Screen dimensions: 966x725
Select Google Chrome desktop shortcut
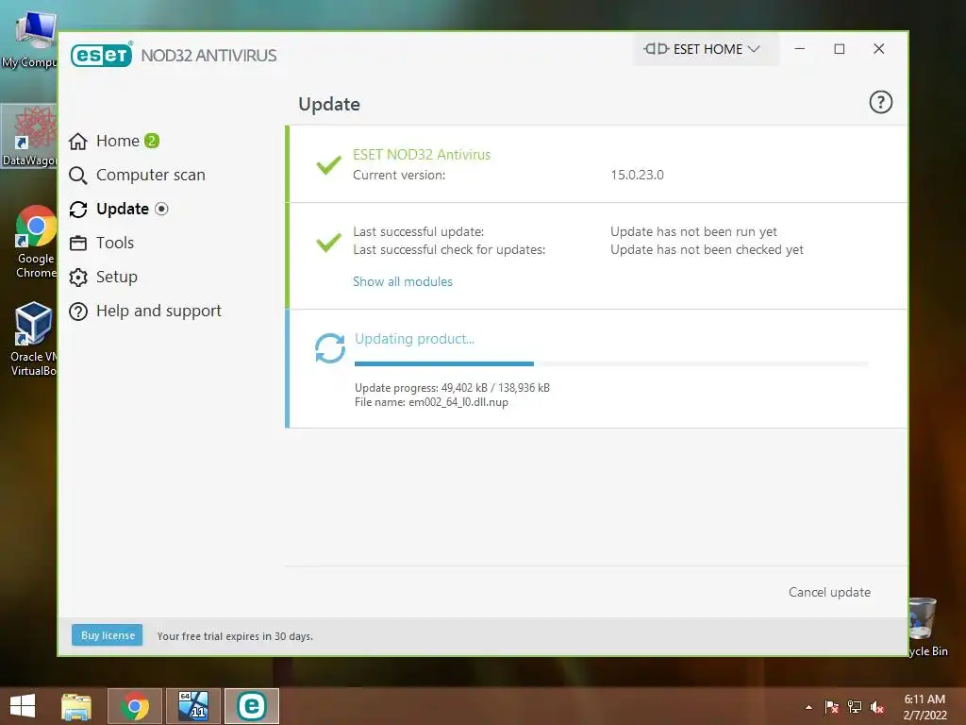(36, 242)
